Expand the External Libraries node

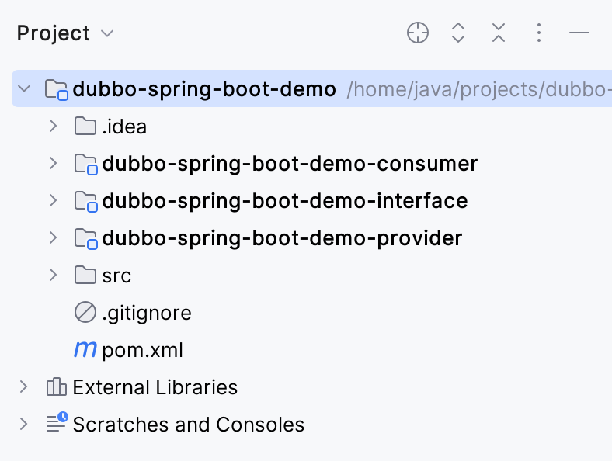tap(24, 387)
